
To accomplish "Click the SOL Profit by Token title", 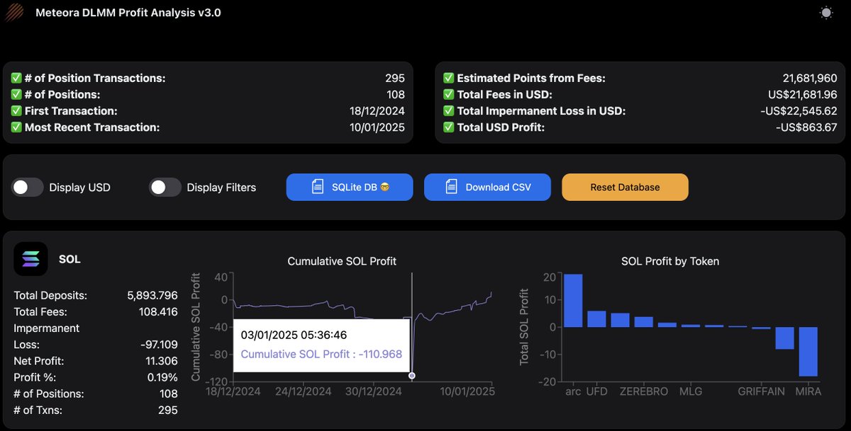I will tap(670, 261).
